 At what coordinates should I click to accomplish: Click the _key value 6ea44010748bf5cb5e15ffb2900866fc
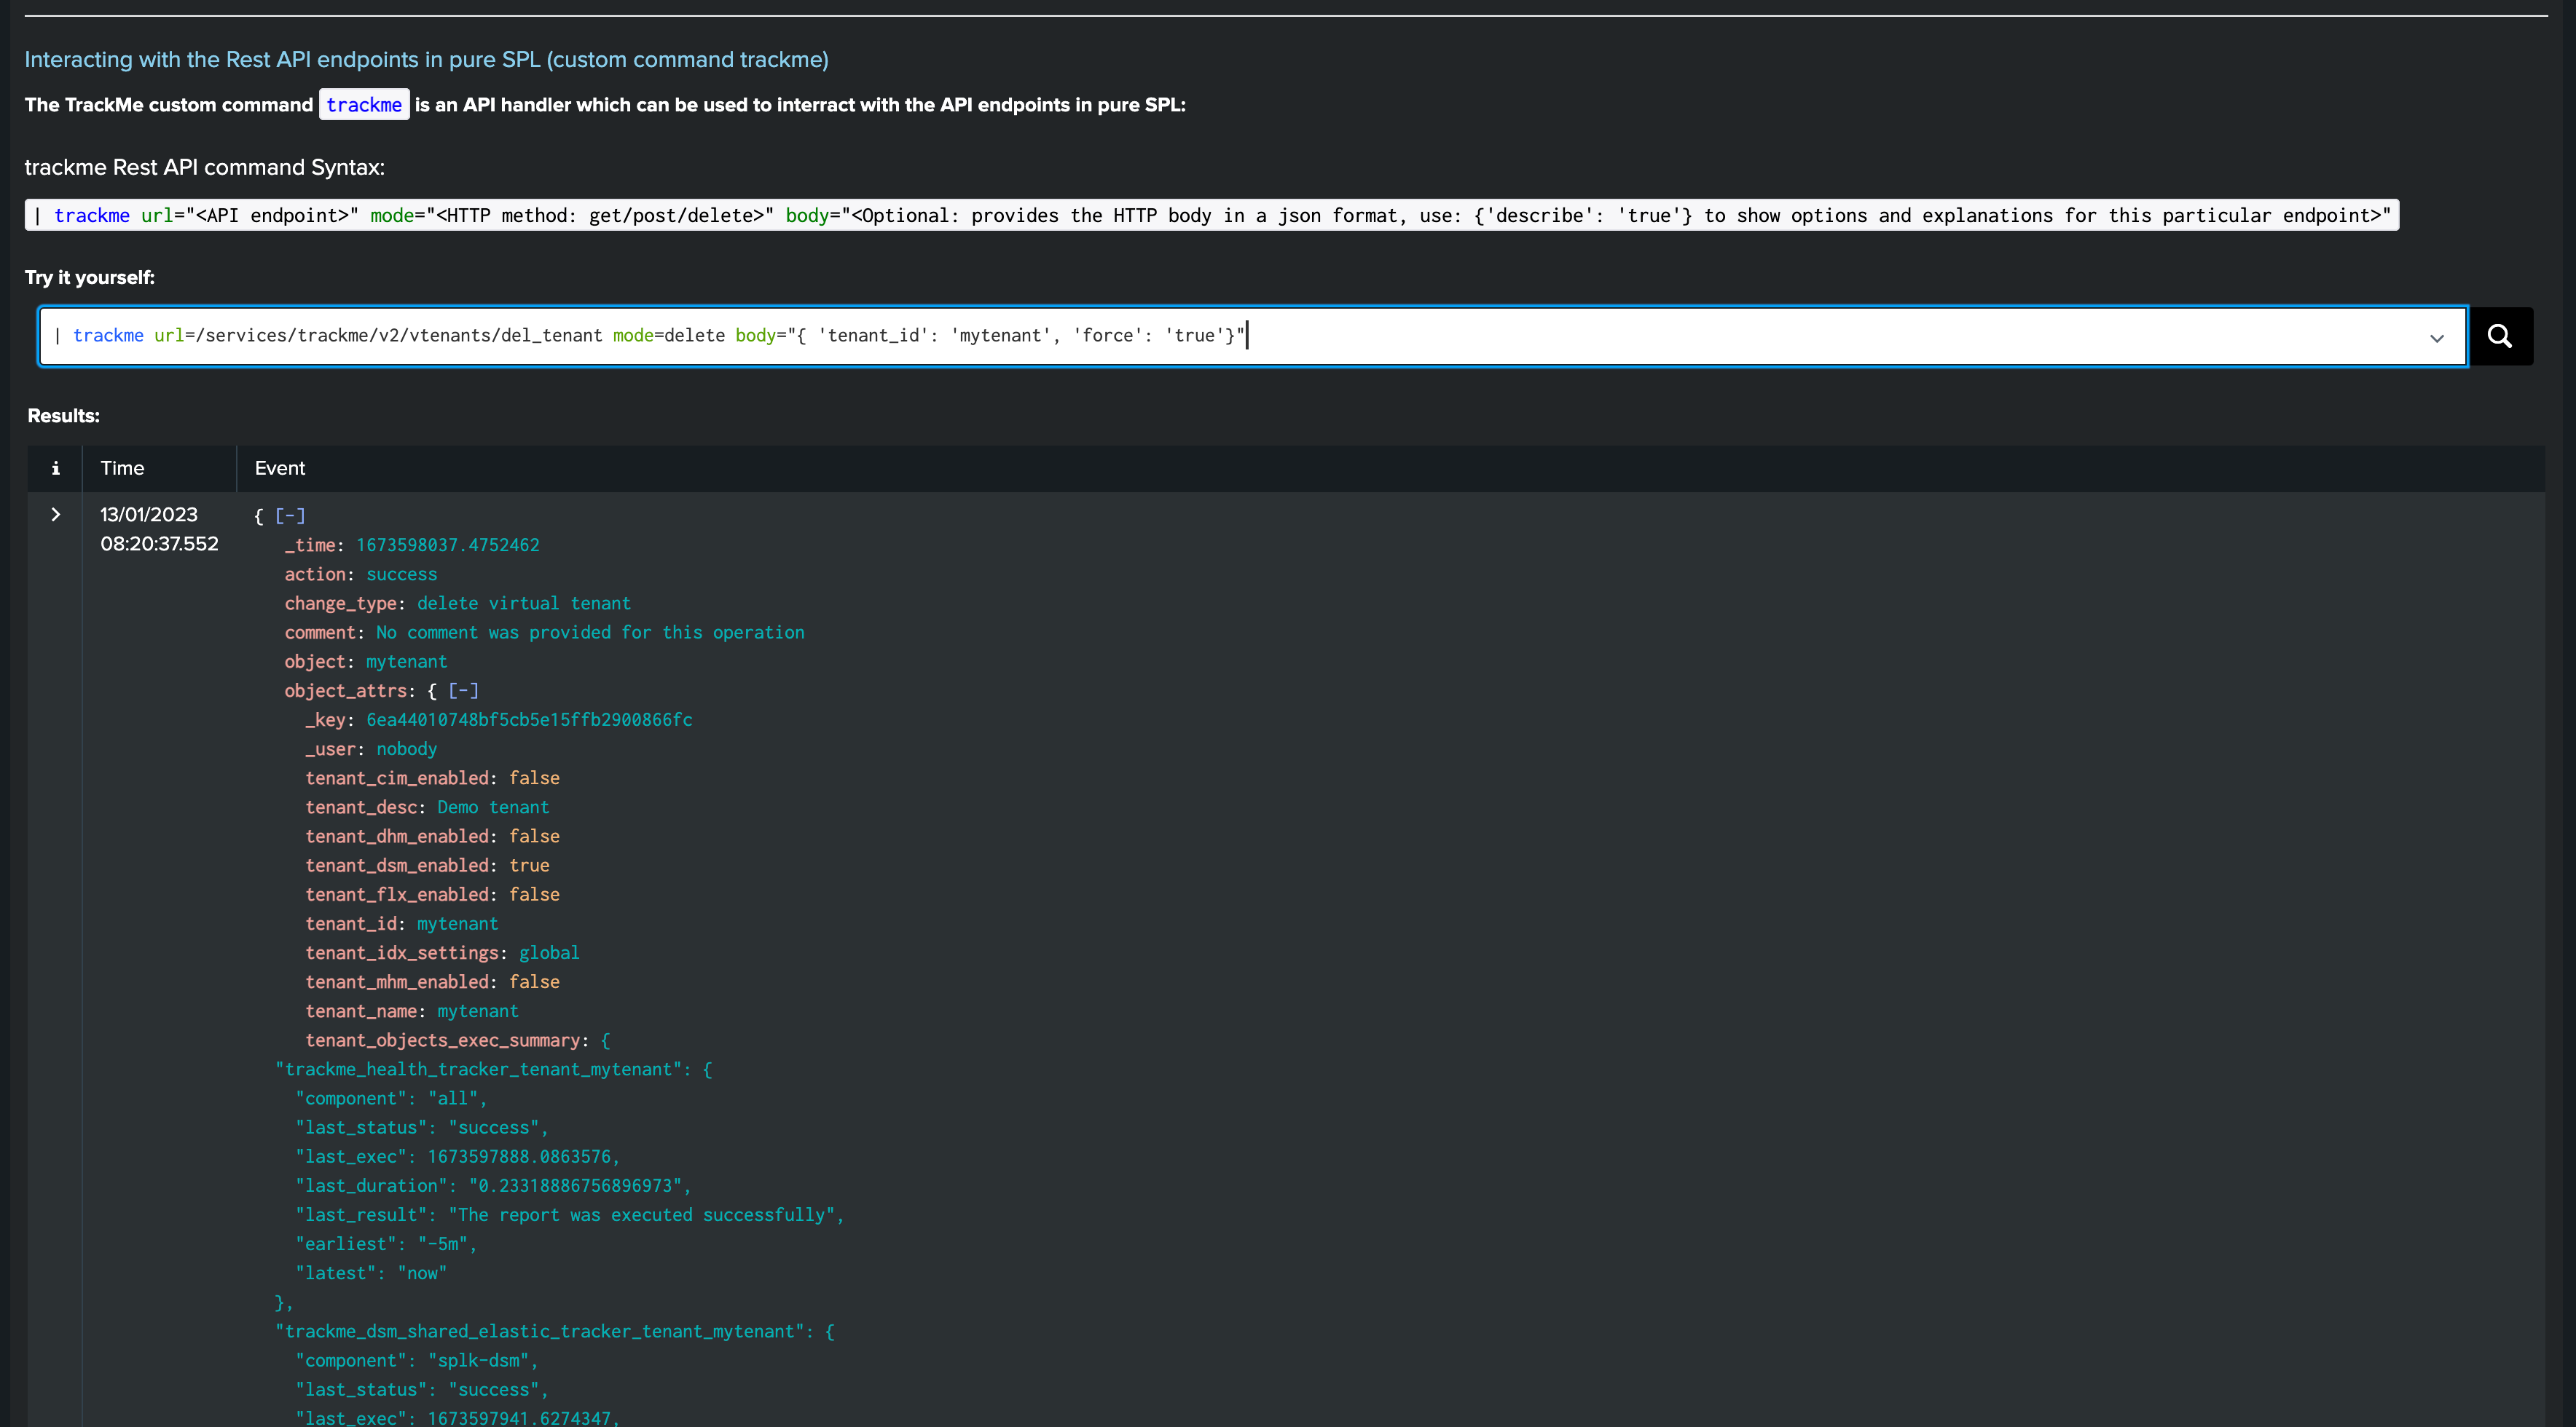coord(529,719)
